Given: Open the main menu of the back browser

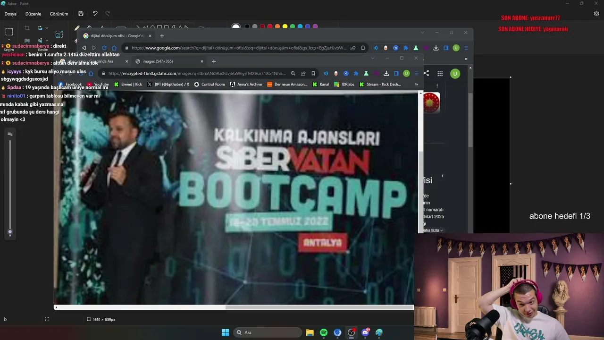Looking at the screenshot, I should point(466,48).
